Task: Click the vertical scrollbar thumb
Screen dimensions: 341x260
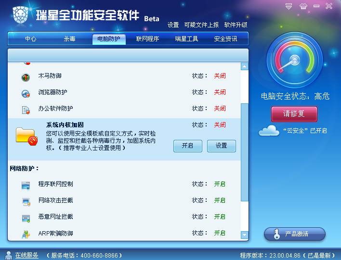Action: click(245, 152)
